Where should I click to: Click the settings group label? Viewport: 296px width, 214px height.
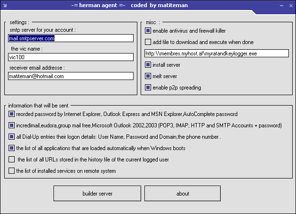19,22
